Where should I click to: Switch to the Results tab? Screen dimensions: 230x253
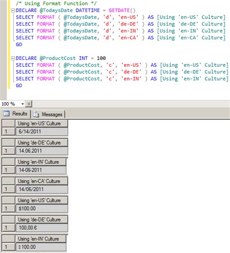pos(16,114)
